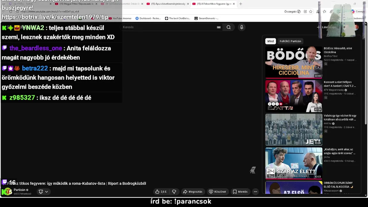
Task: Open the three-dot more actions menu
Action: (255, 192)
